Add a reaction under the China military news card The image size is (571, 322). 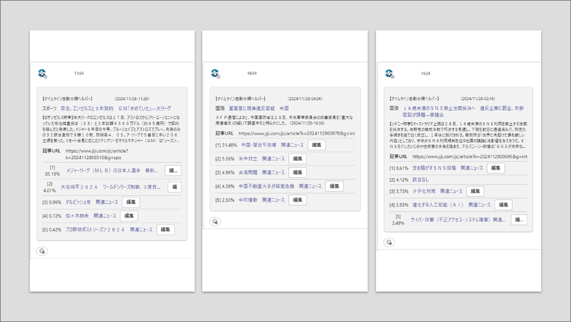[x=215, y=222]
